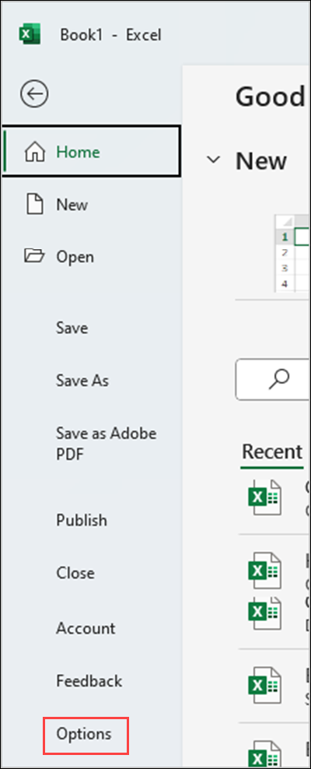Switch to the Recent tab
The width and height of the screenshot is (311, 769).
(272, 451)
